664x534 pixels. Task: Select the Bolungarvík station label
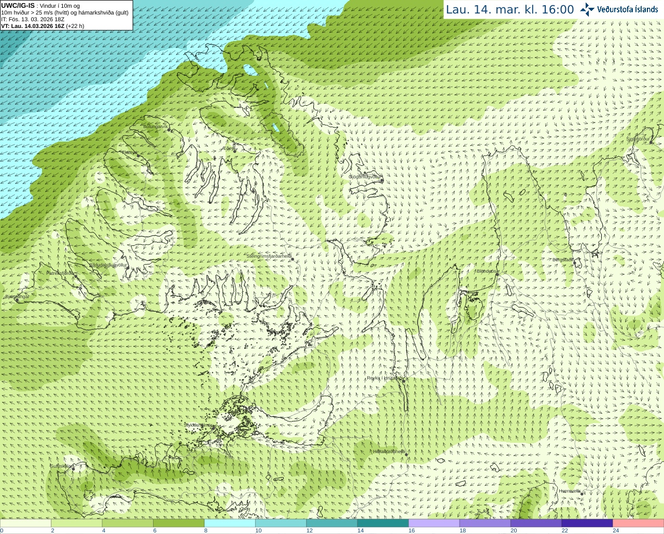[x=156, y=127]
